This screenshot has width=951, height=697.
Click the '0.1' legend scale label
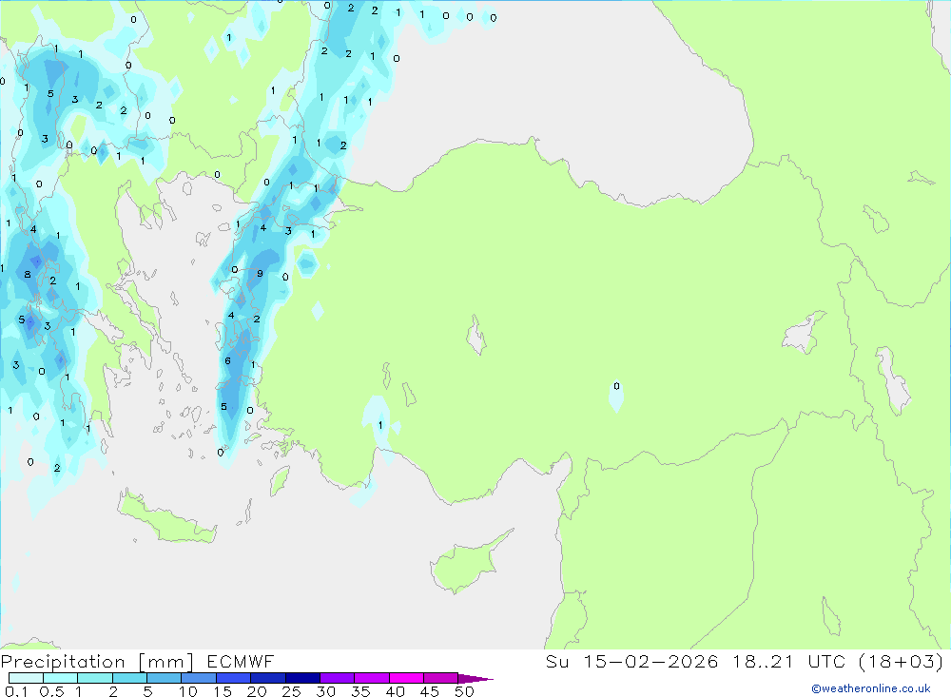(x=16, y=691)
